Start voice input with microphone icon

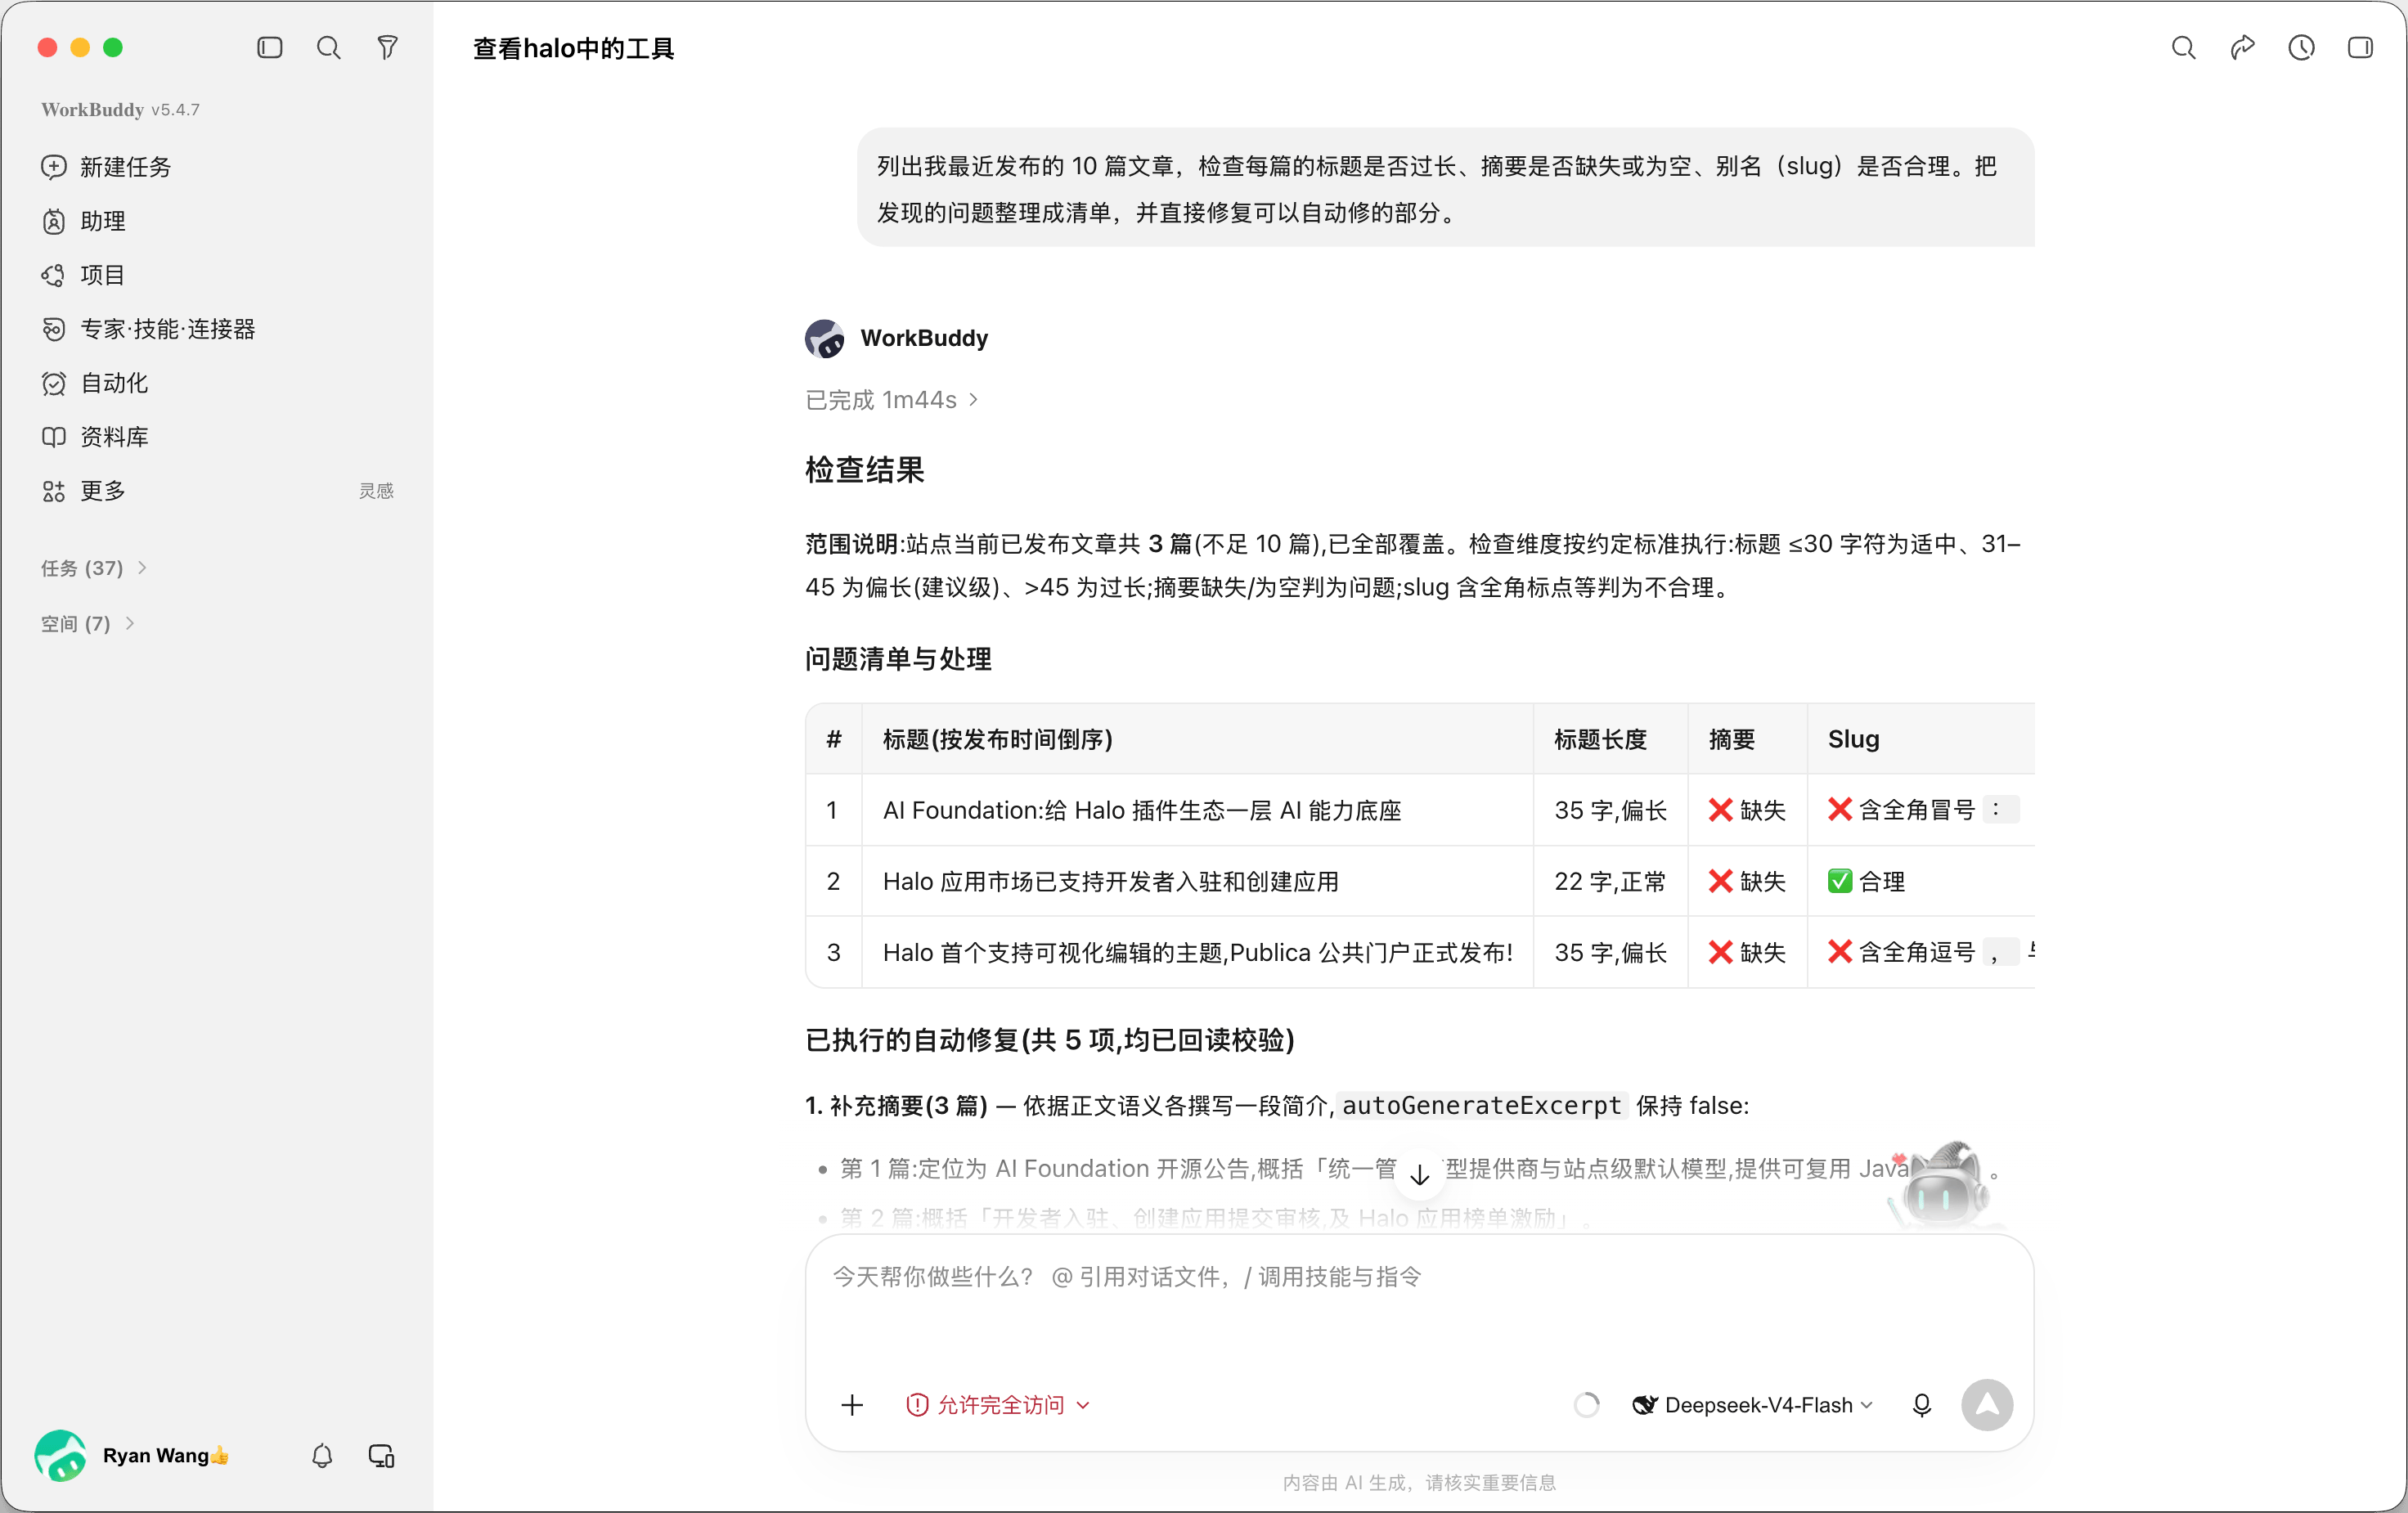click(1921, 1405)
